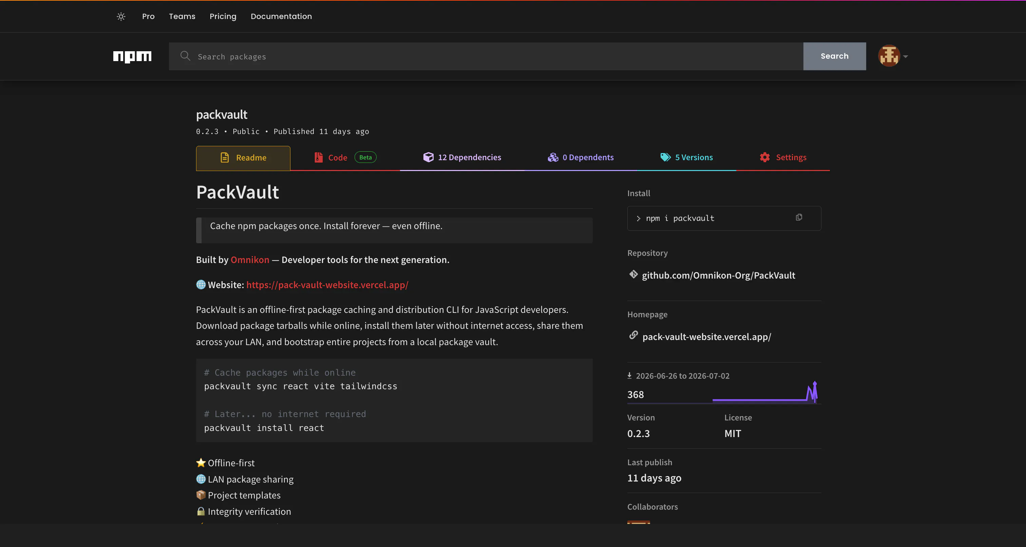
Task: Open the Homepage pack-vault-website.vercel.app link
Action: (x=707, y=337)
